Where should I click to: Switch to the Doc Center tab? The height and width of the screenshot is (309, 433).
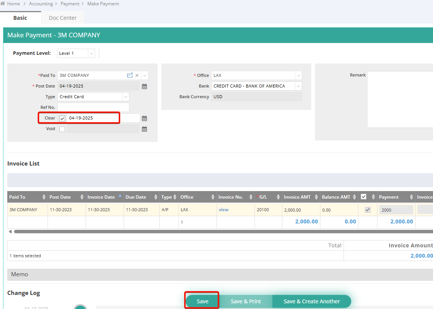63,18
